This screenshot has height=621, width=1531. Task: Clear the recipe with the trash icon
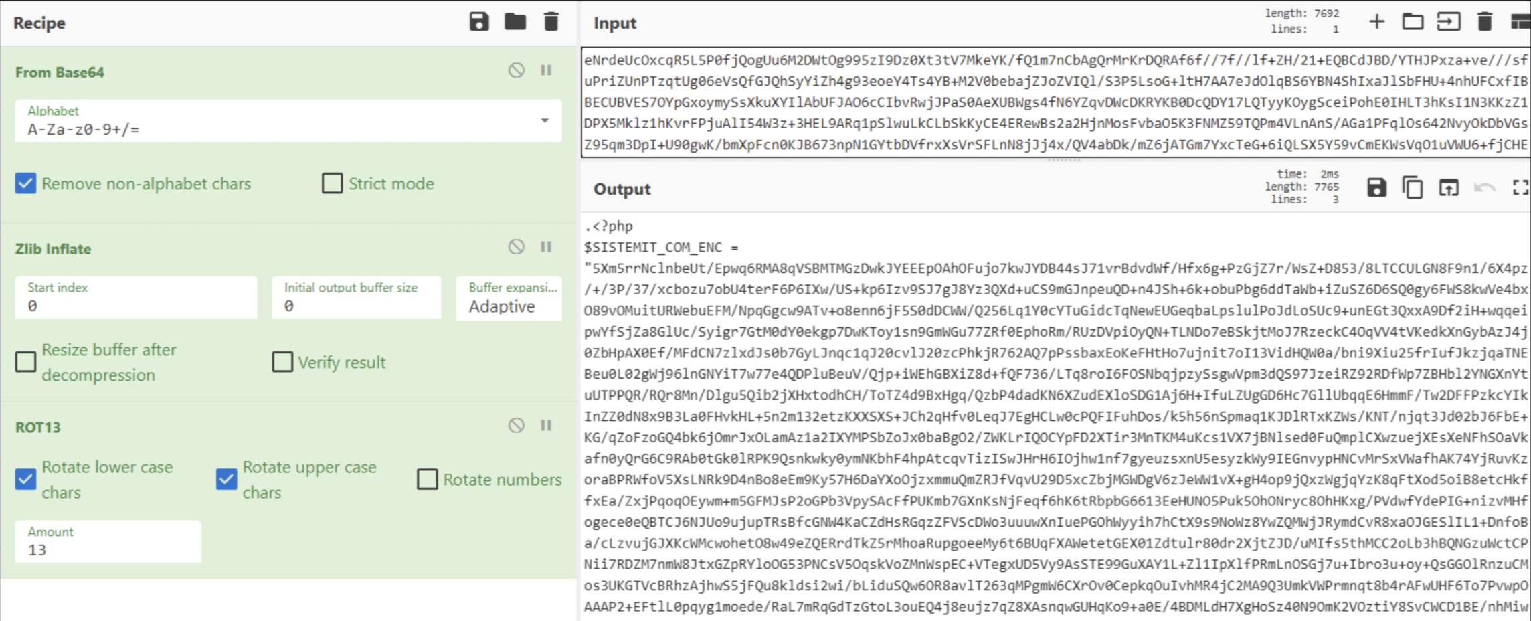pos(551,22)
